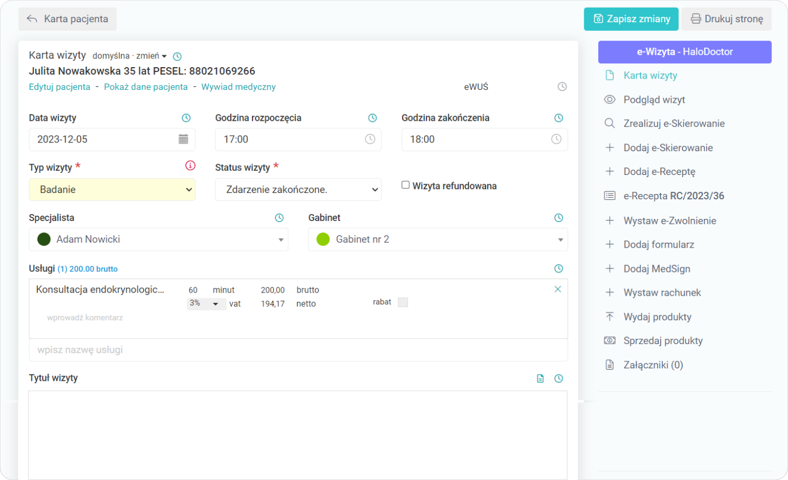Image resolution: width=788 pixels, height=480 pixels.
Task: Click the wpisz nazwę usługi input field
Action: pos(298,350)
